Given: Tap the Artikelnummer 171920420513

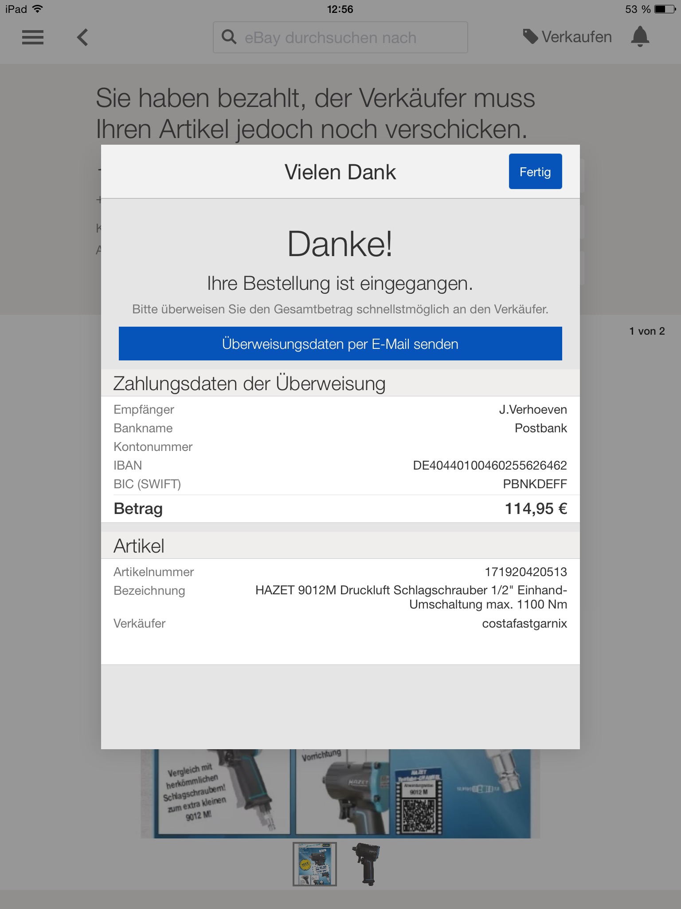Looking at the screenshot, I should coord(525,572).
